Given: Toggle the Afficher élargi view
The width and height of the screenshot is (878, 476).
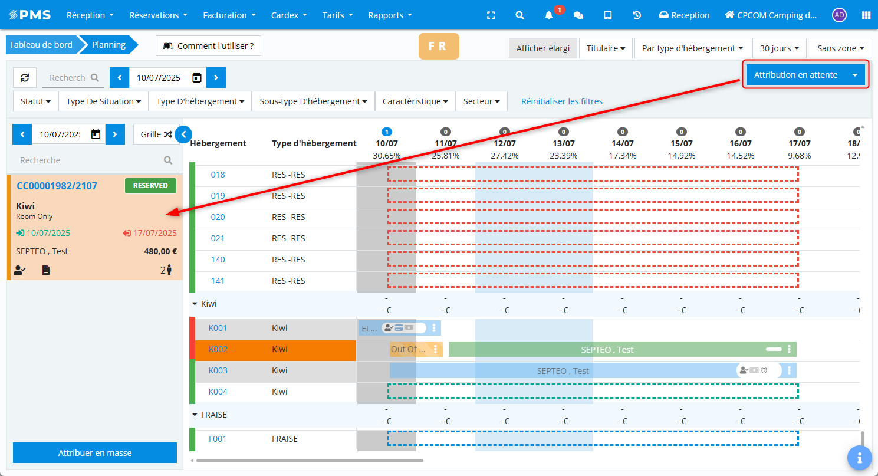Looking at the screenshot, I should click(x=542, y=48).
